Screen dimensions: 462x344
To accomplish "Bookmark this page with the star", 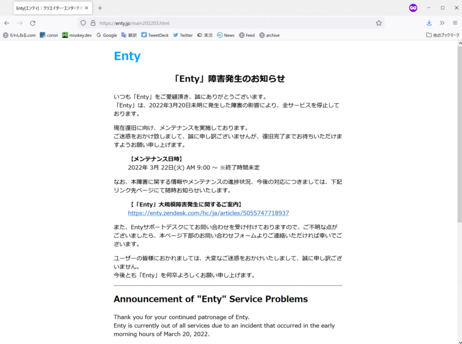I will 379,23.
